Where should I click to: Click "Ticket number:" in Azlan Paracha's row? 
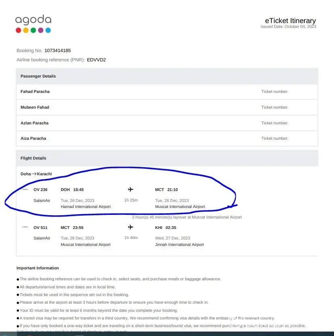[x=275, y=123]
